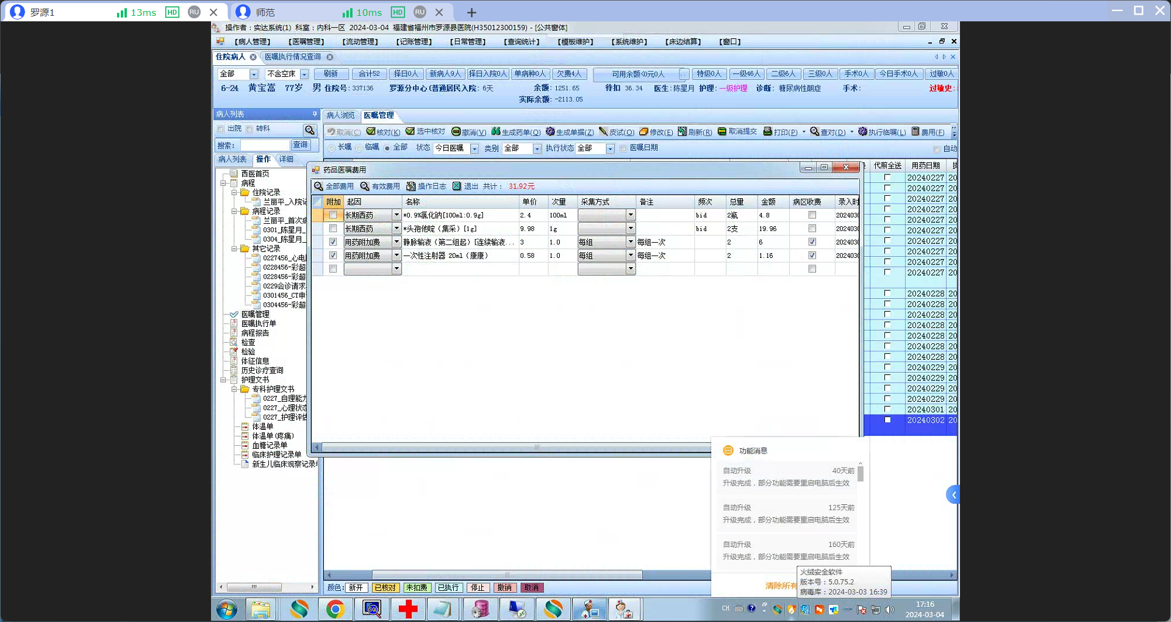Image resolution: width=1171 pixels, height=622 pixels.
Task: Expand the 执行状态 dropdown
Action: pyautogui.click(x=610, y=149)
